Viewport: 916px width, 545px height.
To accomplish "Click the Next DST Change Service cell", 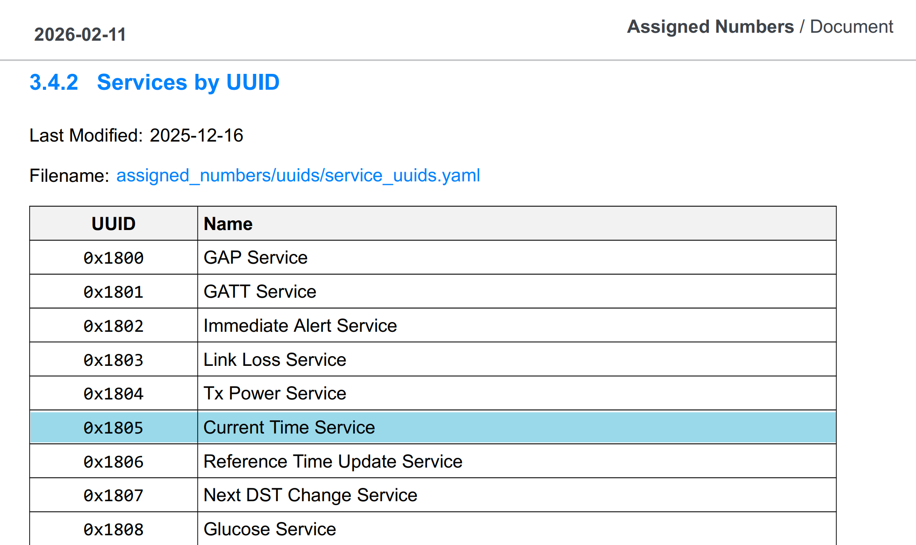I will pyautogui.click(x=310, y=495).
